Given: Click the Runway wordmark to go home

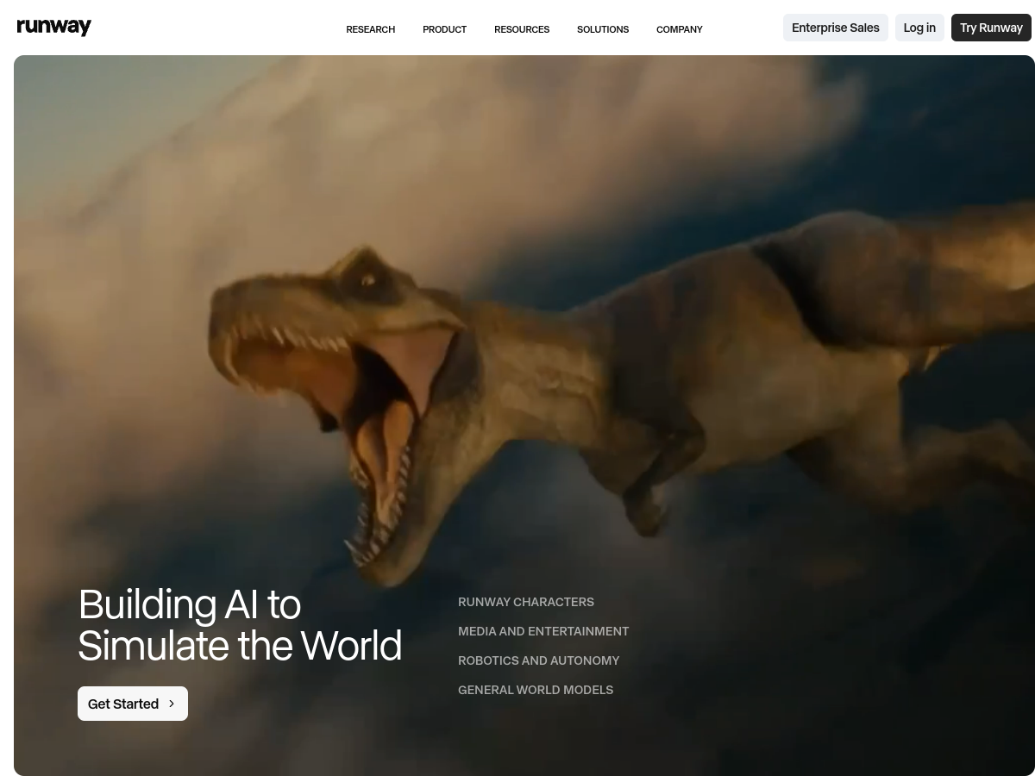Looking at the screenshot, I should pyautogui.click(x=53, y=27).
